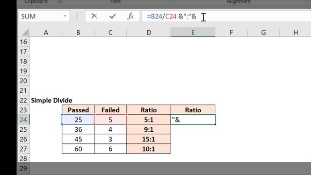Image resolution: width=311 pixels, height=175 pixels.
Task: Click the Failed cell with value 4
Action: point(110,129)
